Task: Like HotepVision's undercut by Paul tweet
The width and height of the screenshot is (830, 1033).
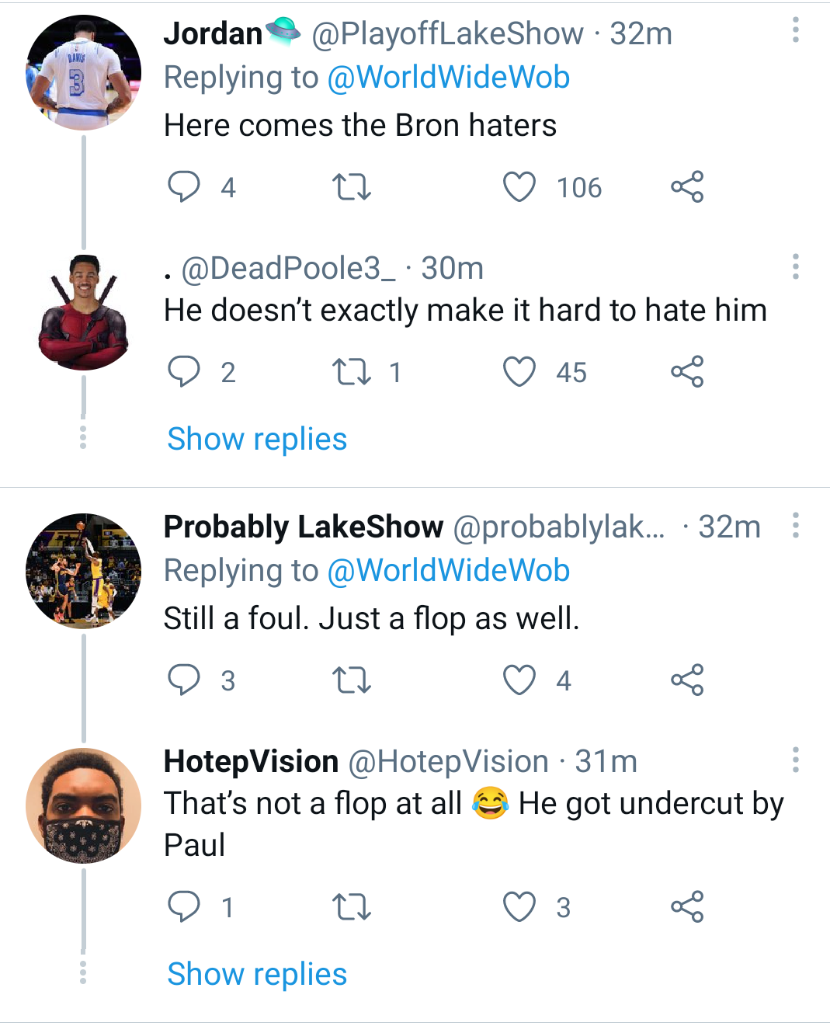Action: (519, 907)
